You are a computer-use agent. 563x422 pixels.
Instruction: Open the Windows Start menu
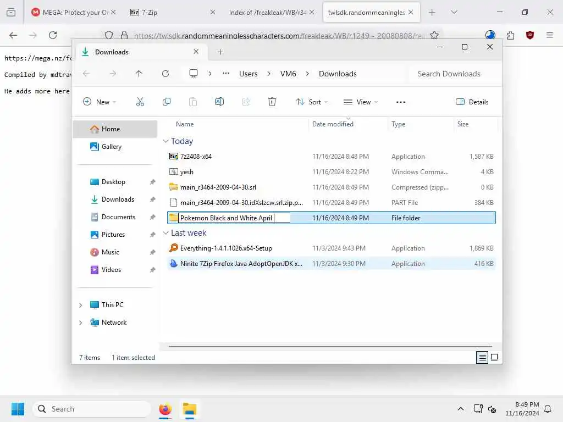click(x=18, y=409)
